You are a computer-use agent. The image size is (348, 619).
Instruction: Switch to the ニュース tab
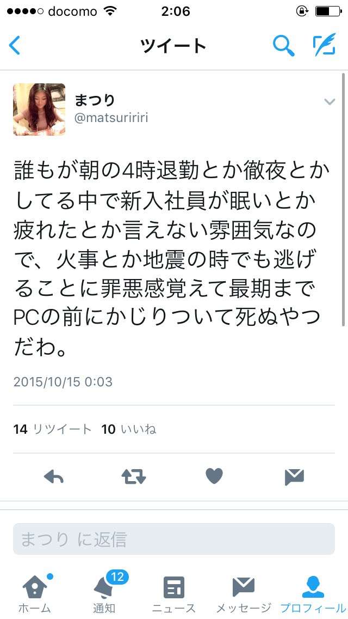[x=174, y=594]
